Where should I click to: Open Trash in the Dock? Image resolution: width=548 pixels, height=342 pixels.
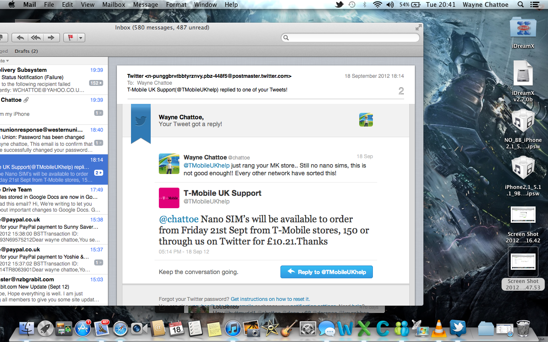tap(523, 328)
